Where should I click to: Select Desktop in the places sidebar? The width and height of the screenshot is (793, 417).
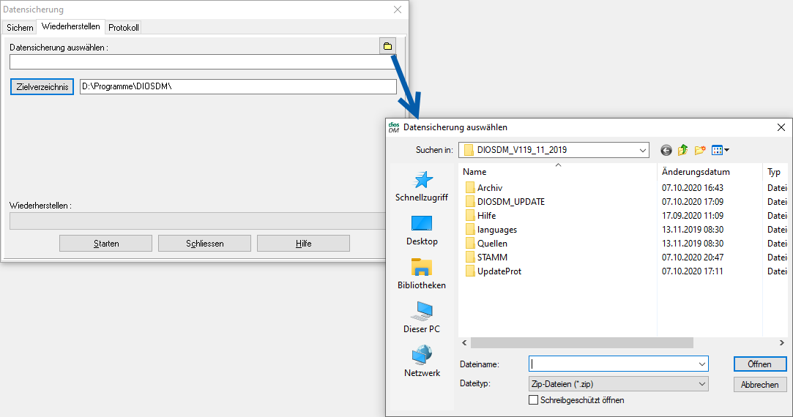[422, 230]
